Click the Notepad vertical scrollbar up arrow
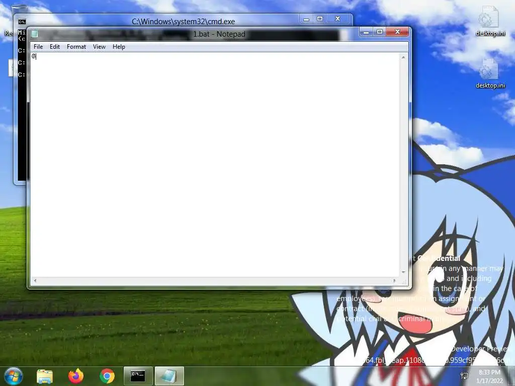Viewport: 515px width, 386px height. point(403,57)
